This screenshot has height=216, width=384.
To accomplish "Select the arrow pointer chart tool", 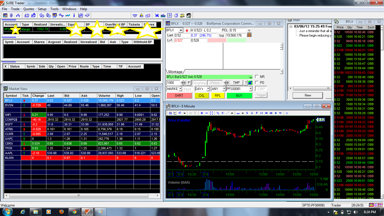I will (218, 113).
